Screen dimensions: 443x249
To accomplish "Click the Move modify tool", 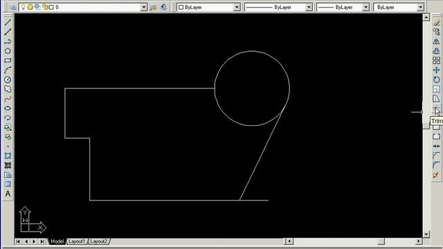I will pyautogui.click(x=437, y=70).
